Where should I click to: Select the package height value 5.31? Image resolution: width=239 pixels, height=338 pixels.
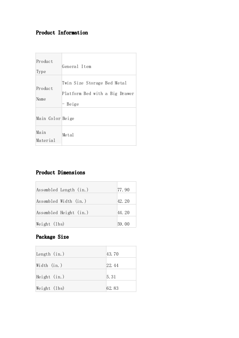[111, 277]
